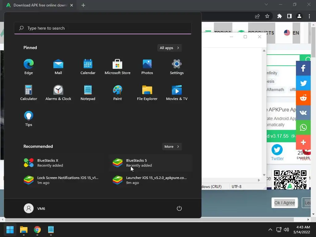Image resolution: width=316 pixels, height=237 pixels.
Task: Launch the Photos app
Action: click(147, 67)
